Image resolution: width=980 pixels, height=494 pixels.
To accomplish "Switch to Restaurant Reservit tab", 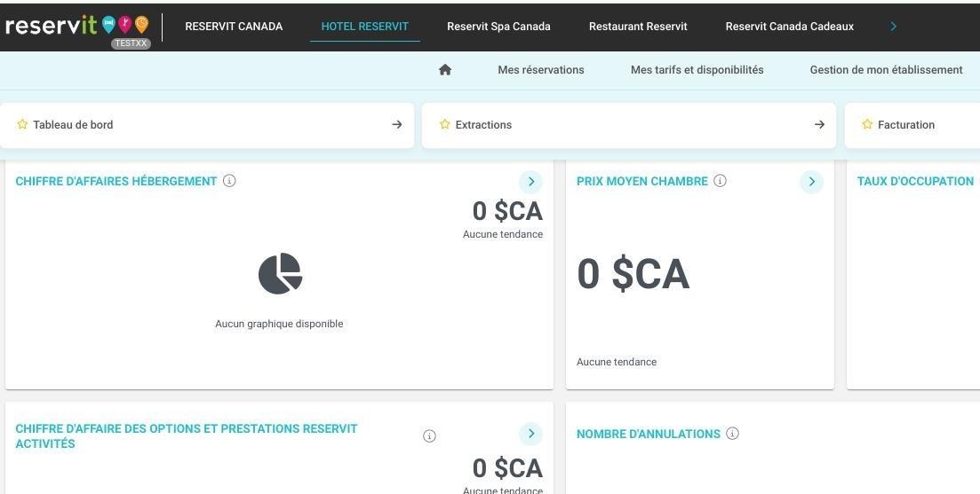I will click(x=638, y=27).
